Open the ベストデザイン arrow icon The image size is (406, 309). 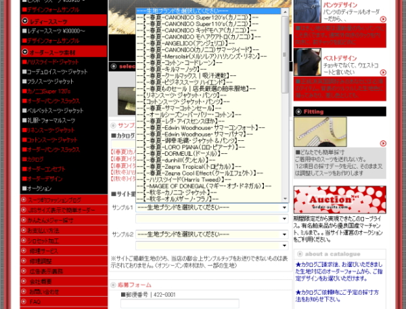coord(383,73)
